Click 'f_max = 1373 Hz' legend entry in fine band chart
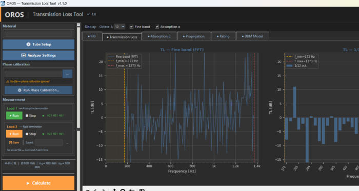The image size is (359, 191). (x=124, y=66)
